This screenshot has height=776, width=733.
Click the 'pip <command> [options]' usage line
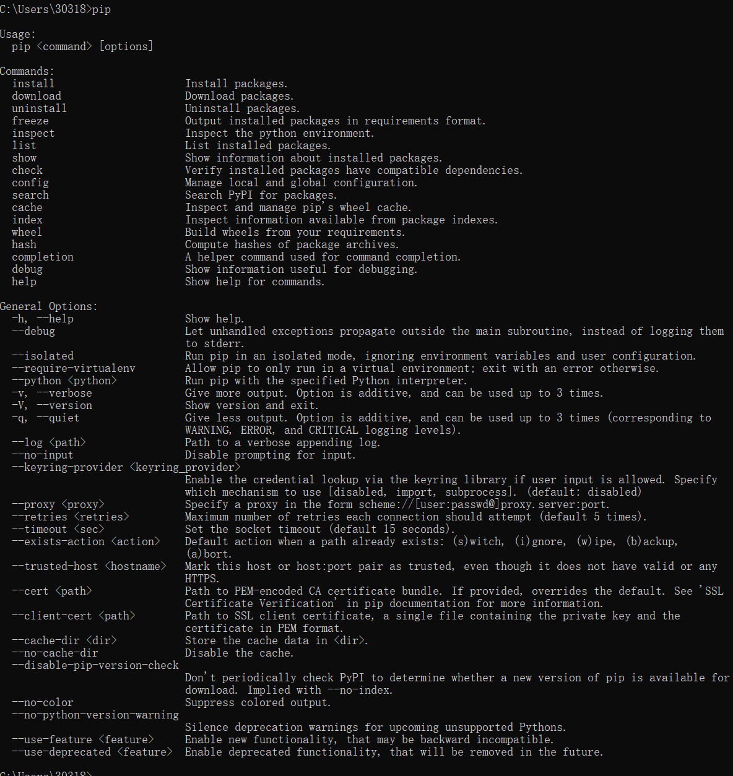pyautogui.click(x=82, y=46)
